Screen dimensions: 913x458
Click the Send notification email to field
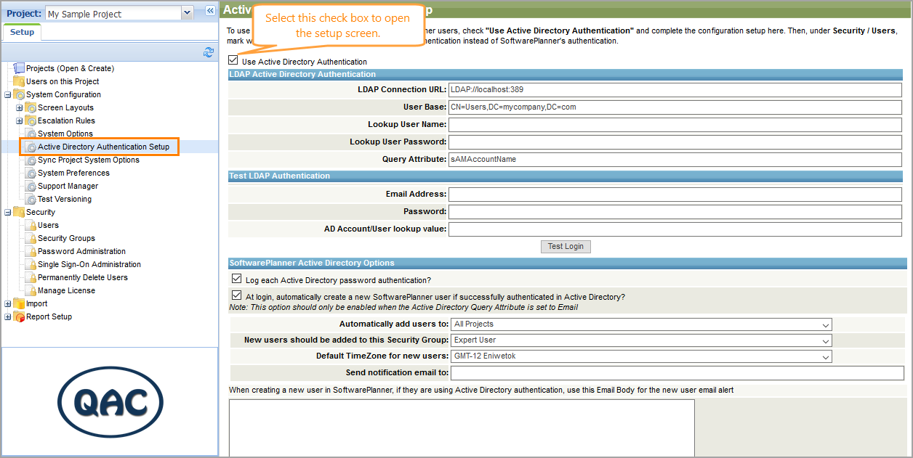[x=677, y=373]
